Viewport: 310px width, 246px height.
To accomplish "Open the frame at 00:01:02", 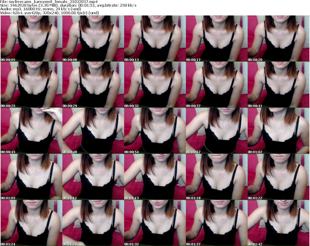I will click(x=279, y=131).
